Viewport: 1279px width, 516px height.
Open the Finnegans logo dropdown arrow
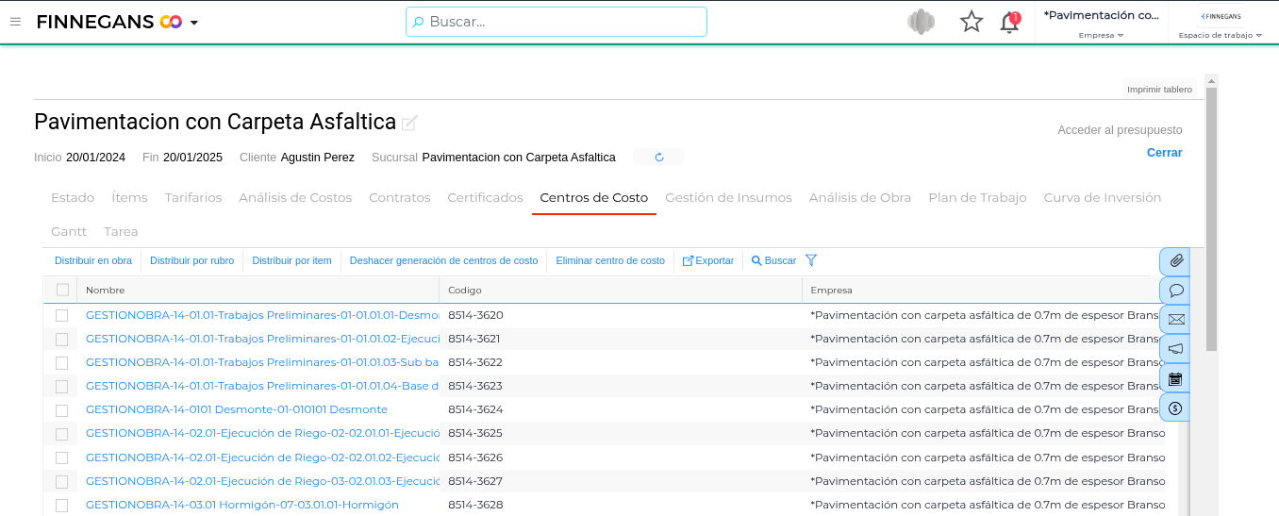click(194, 23)
